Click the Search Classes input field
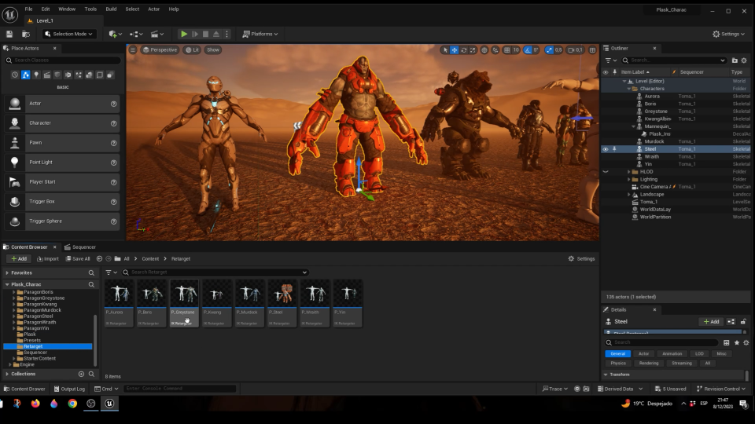Viewport: 755px width, 424px height. click(63, 60)
